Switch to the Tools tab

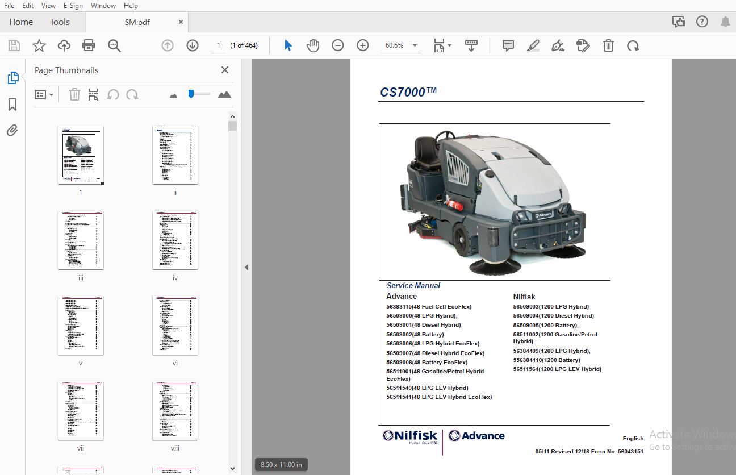click(x=60, y=22)
